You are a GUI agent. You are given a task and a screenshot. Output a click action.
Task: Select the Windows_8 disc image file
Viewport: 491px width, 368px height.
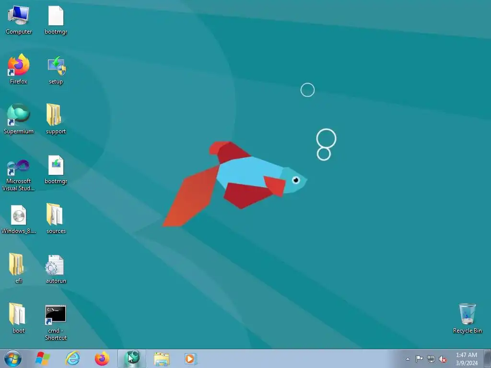[19, 219]
